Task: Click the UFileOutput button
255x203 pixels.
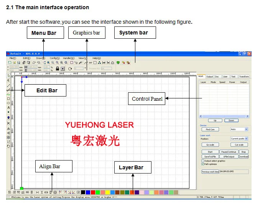Action: (x=229, y=157)
